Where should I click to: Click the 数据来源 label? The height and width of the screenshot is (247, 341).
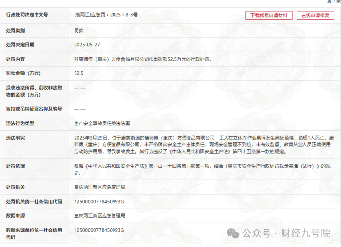15,216
